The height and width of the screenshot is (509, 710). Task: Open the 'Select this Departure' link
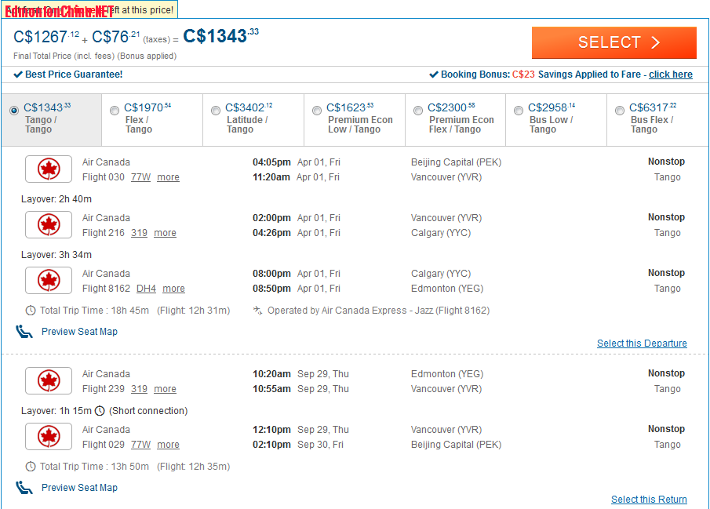tap(641, 344)
